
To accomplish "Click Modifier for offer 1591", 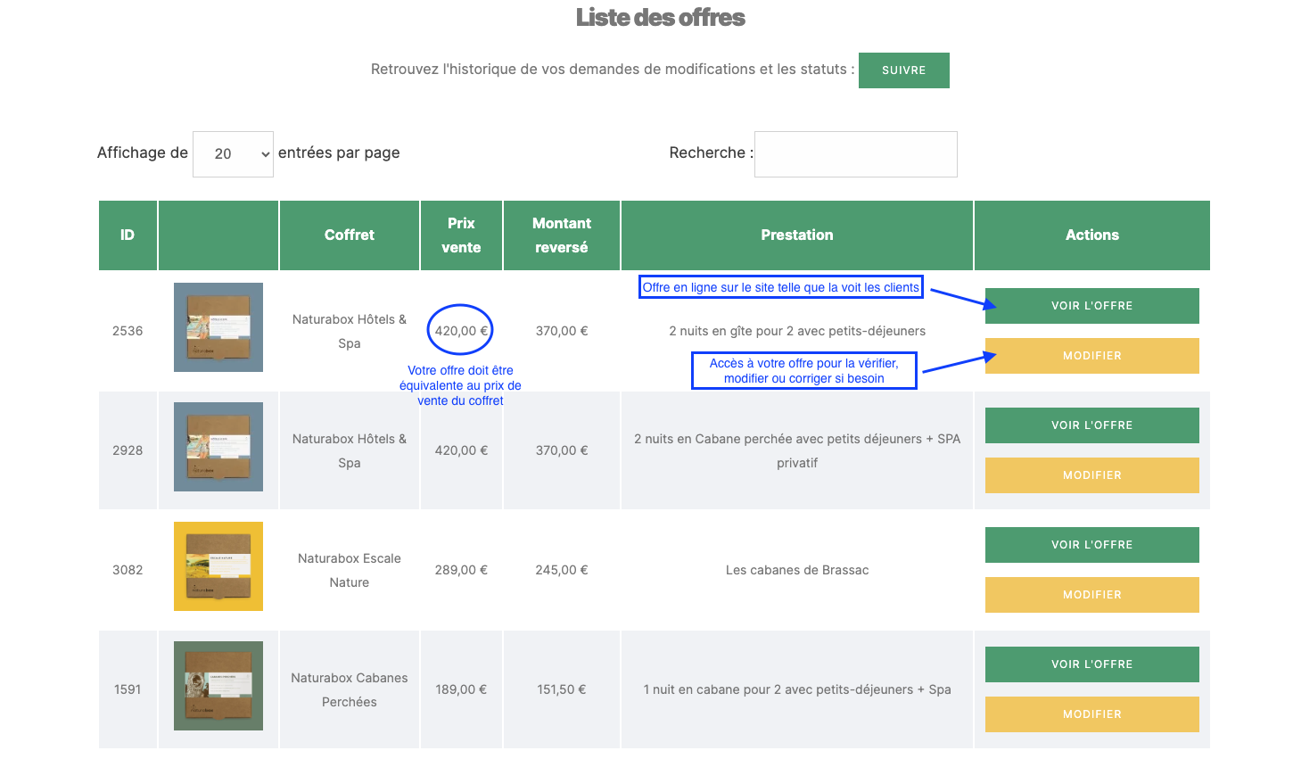I will (1091, 714).
